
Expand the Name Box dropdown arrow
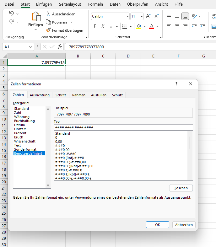(x=31, y=47)
